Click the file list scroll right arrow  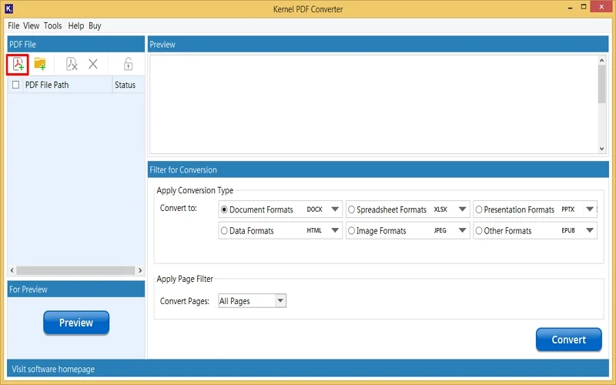[140, 270]
